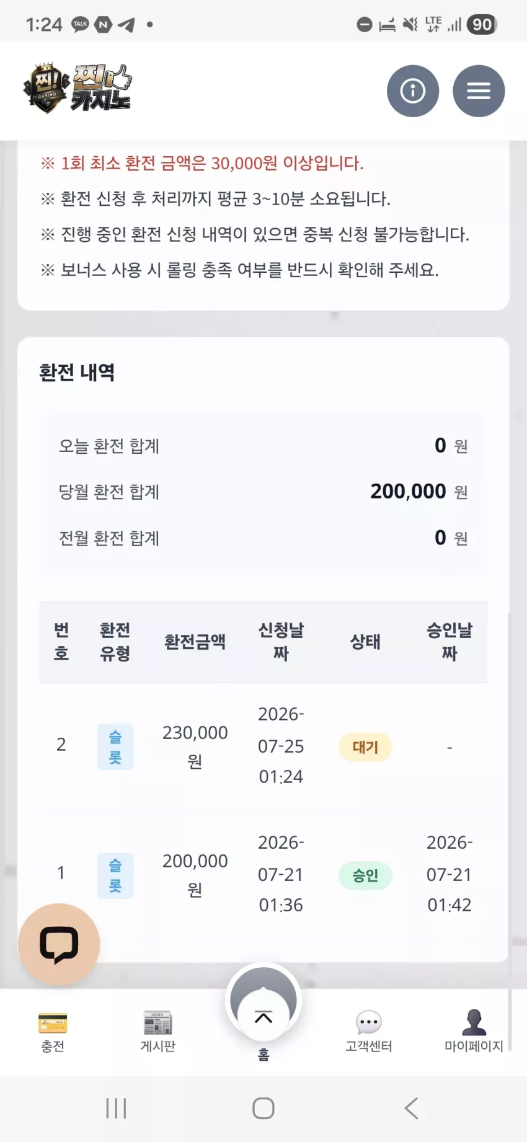Screen dimensions: 527x1142
Task: Open the hamburger menu button
Action: pos(479,91)
